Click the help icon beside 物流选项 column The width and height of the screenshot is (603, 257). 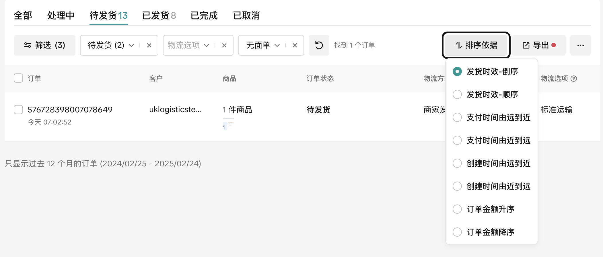pyautogui.click(x=574, y=79)
